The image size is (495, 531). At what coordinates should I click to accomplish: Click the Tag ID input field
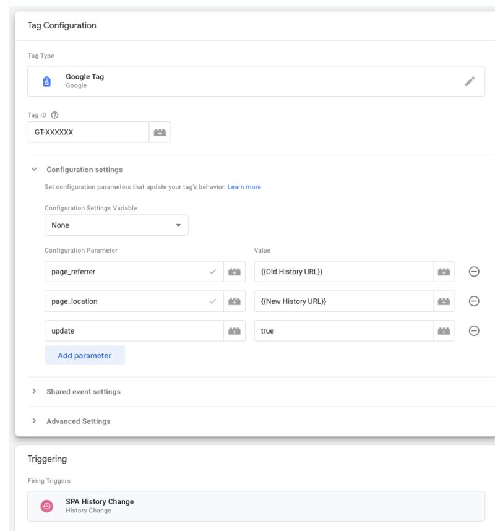(x=88, y=132)
